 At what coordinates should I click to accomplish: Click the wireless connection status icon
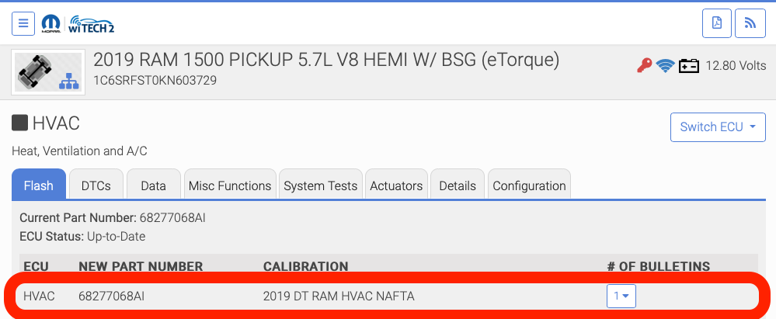665,66
